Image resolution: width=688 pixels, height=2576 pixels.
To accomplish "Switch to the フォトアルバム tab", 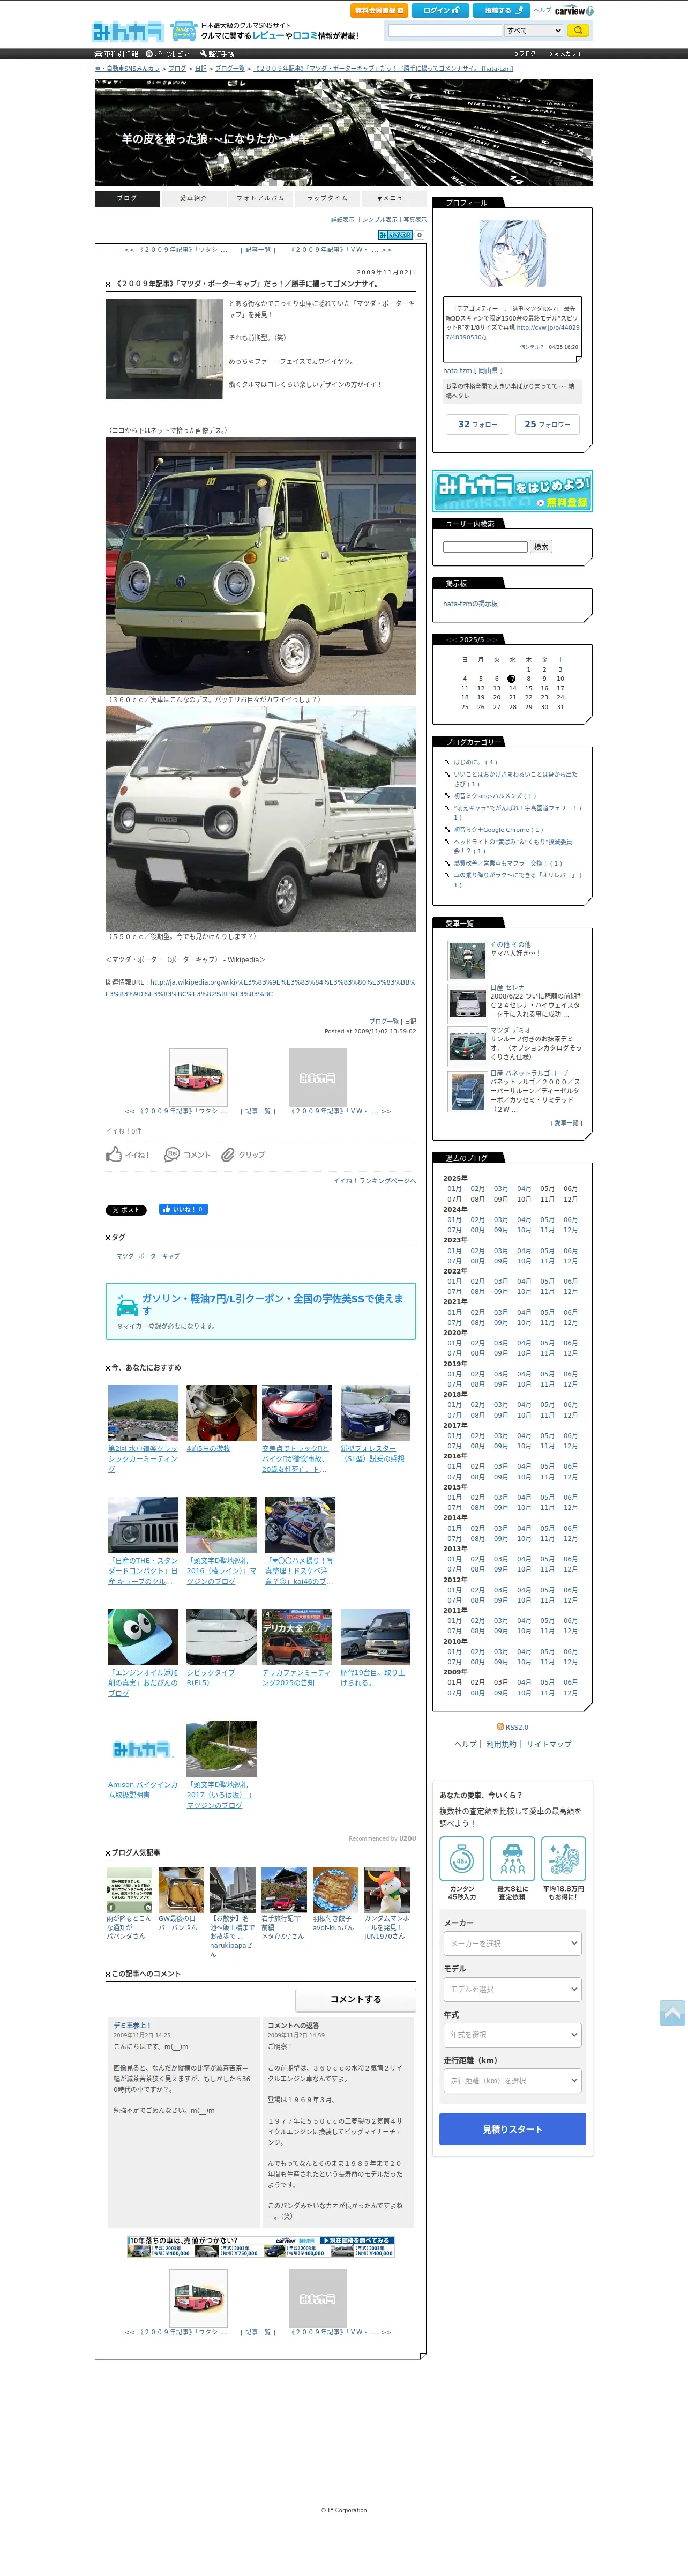I will click(x=260, y=198).
